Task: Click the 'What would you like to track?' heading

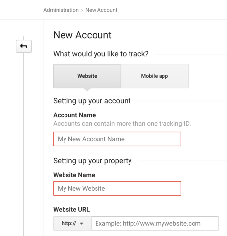Action: pyautogui.click(x=101, y=54)
